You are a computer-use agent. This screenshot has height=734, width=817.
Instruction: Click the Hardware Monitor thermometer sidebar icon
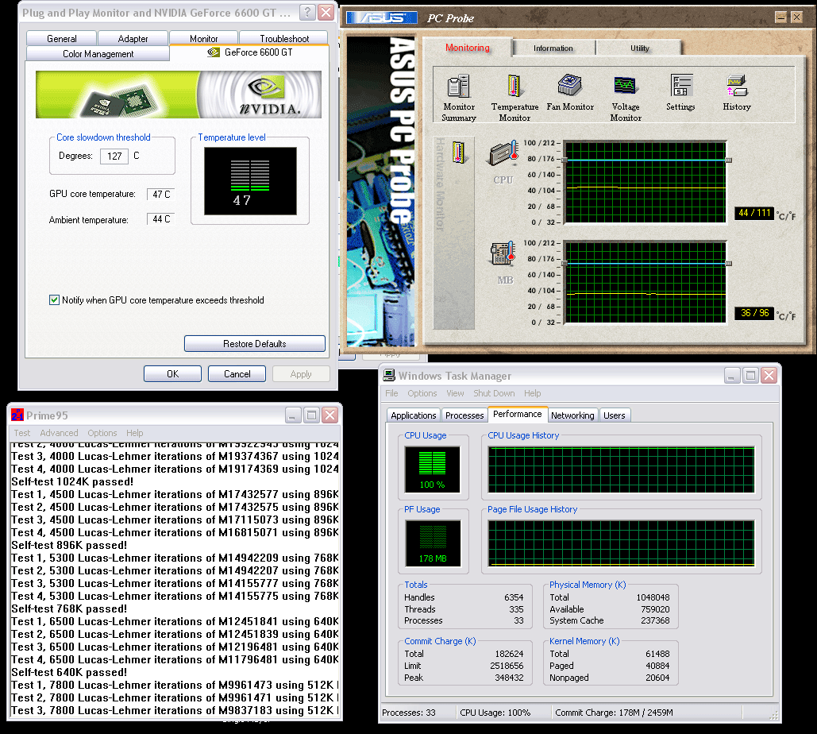coord(458,153)
